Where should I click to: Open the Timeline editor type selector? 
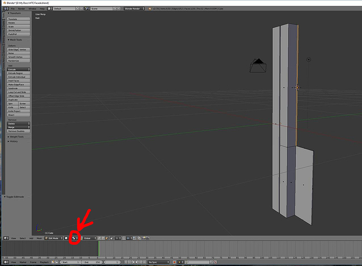pos(6,262)
